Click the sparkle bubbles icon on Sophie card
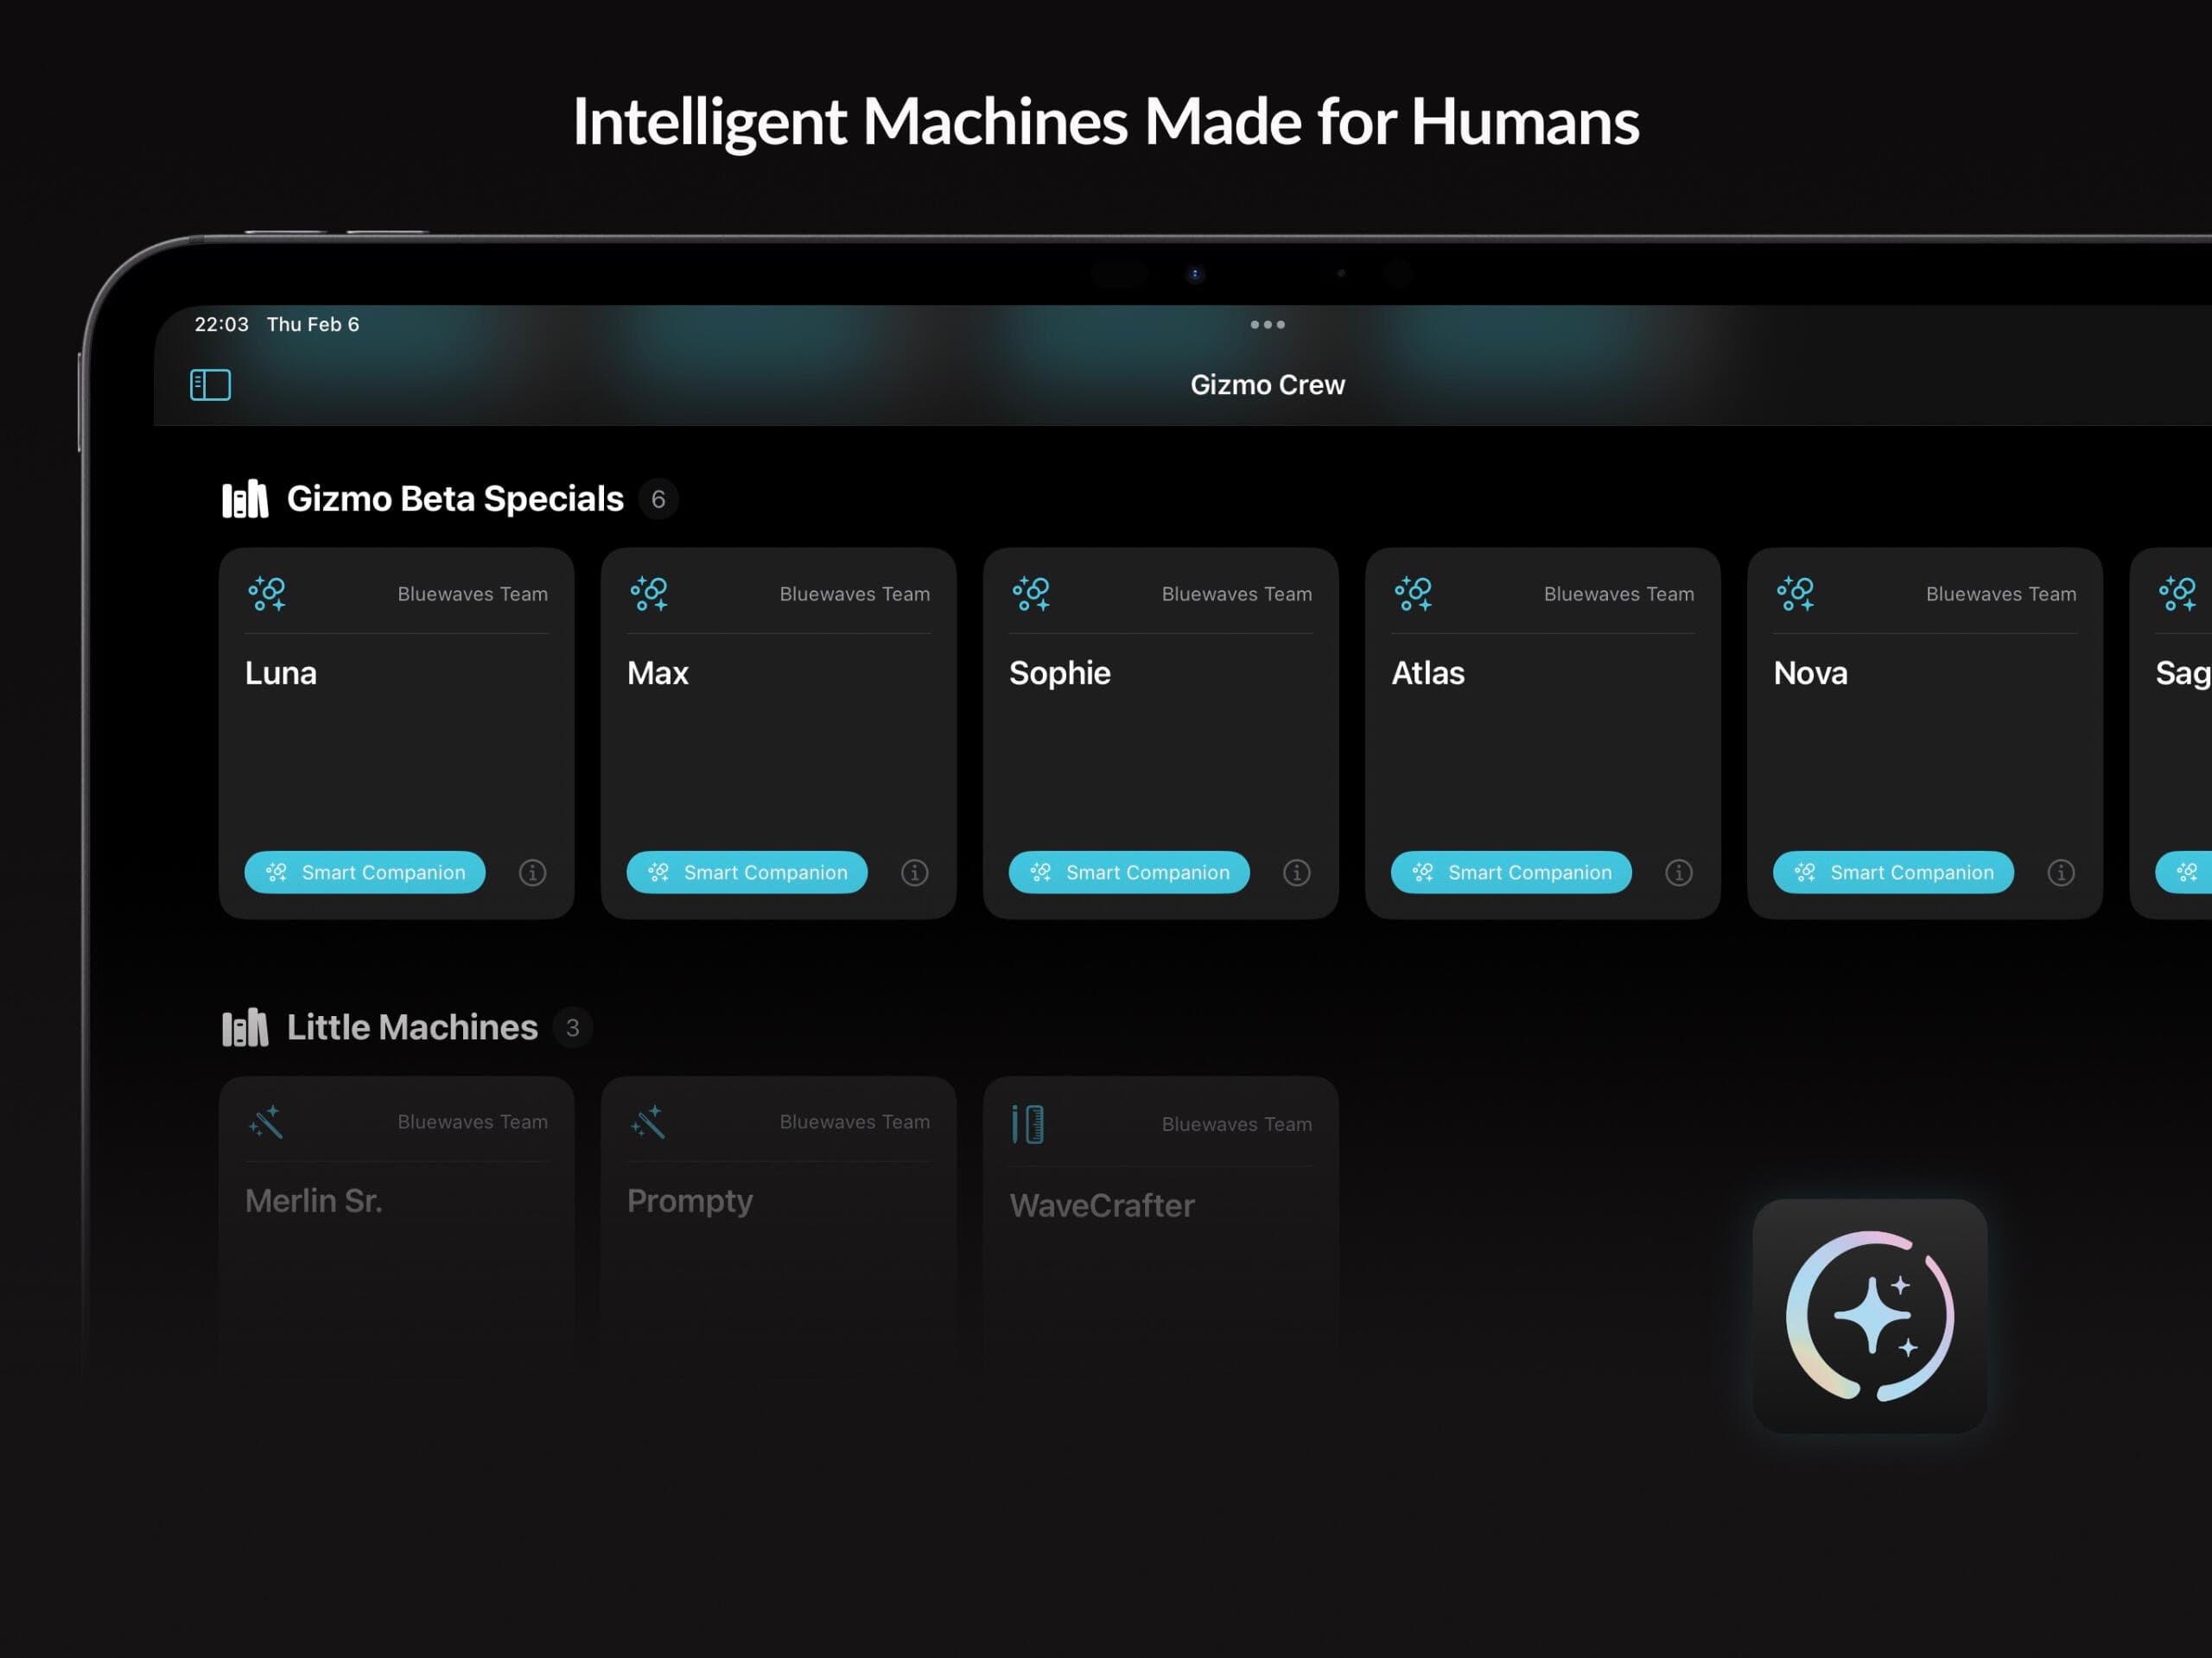This screenshot has height=1658, width=2212. (x=1031, y=594)
